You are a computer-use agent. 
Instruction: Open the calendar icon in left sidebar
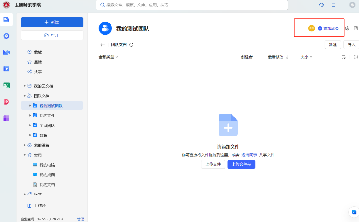(x=6, y=69)
